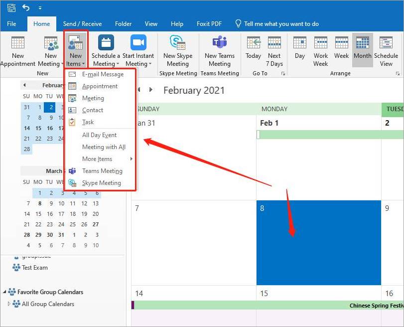
Task: Select Teams Meeting from the dropdown list
Action: [x=102, y=171]
